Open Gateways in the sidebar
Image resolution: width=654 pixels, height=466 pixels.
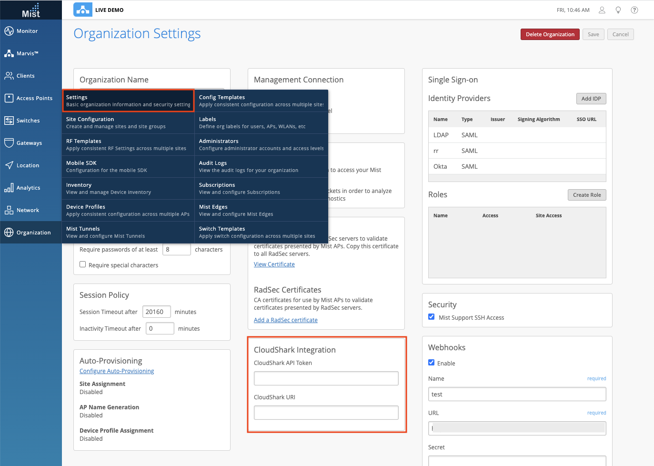(29, 143)
